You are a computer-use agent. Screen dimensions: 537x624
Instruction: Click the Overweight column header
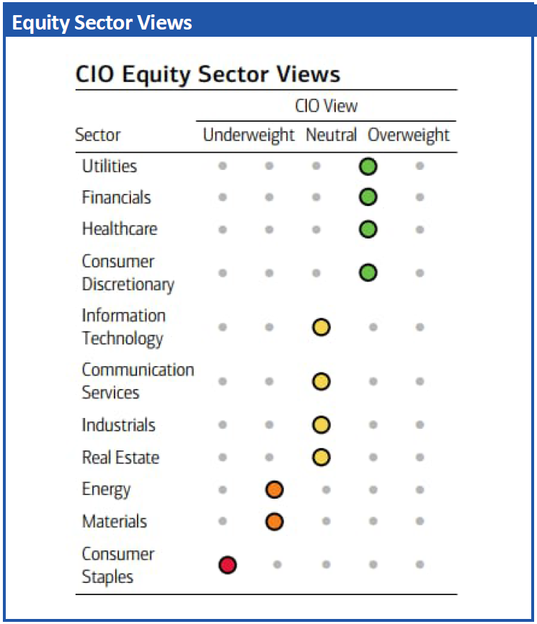tap(408, 135)
